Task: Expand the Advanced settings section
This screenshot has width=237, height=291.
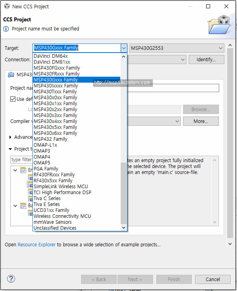Action: tap(10, 137)
